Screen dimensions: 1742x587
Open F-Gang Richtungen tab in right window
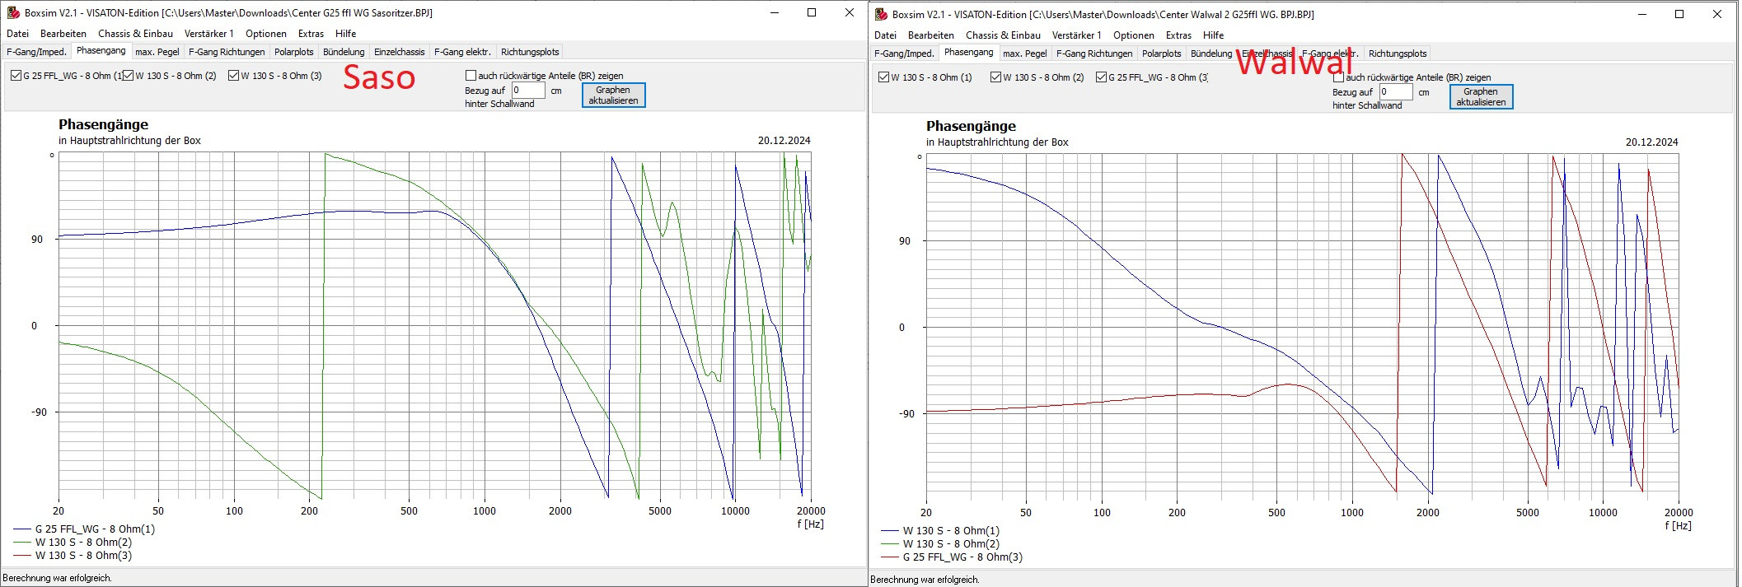1094,54
